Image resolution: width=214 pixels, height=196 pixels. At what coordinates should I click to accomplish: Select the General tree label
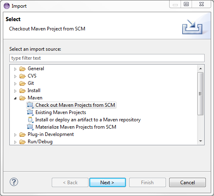36,69
